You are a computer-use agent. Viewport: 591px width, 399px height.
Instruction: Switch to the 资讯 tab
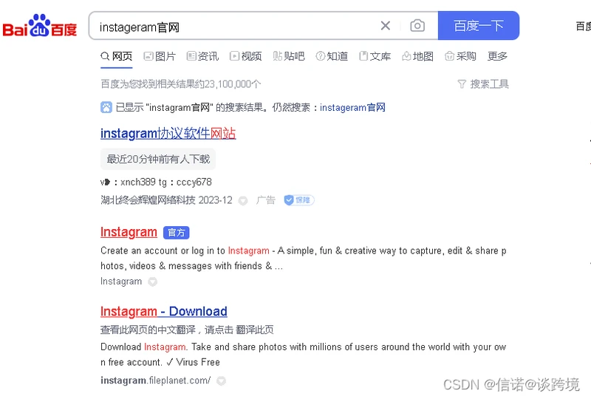[202, 56]
